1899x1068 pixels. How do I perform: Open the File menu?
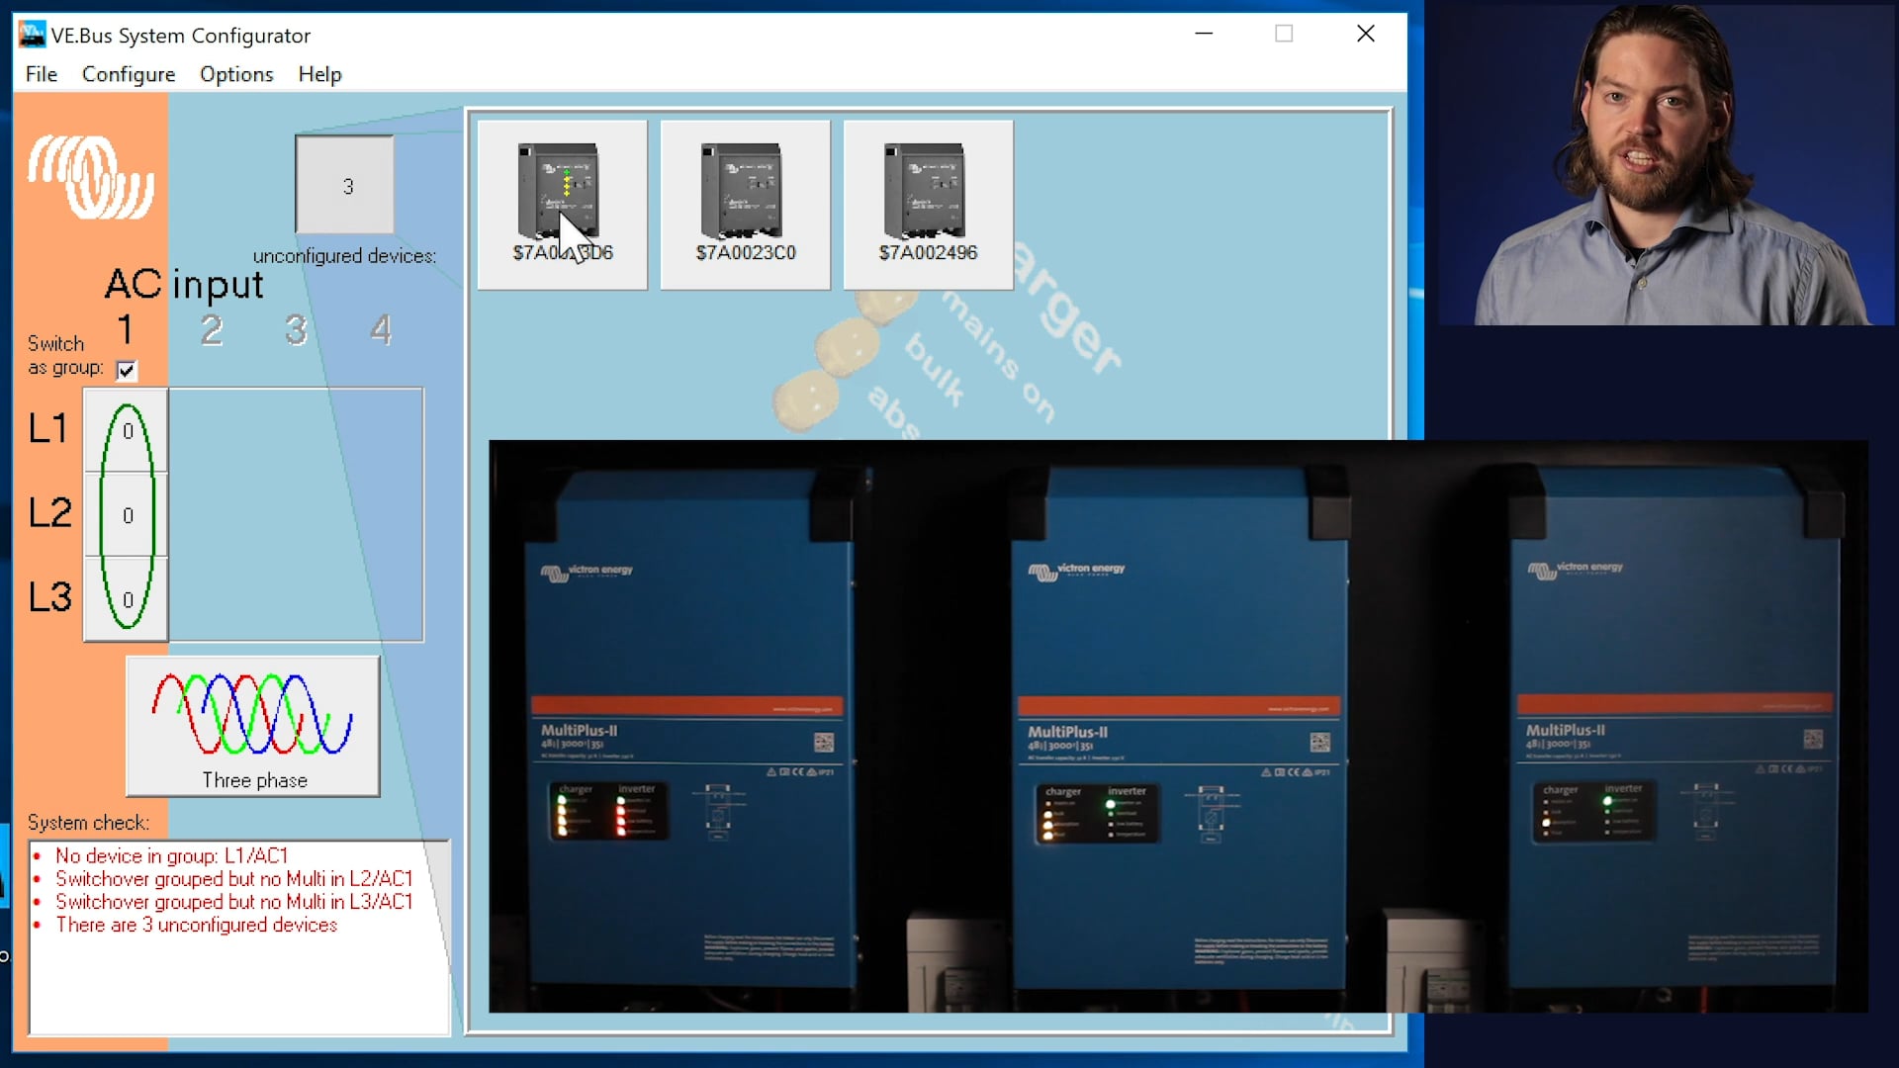[x=42, y=74]
